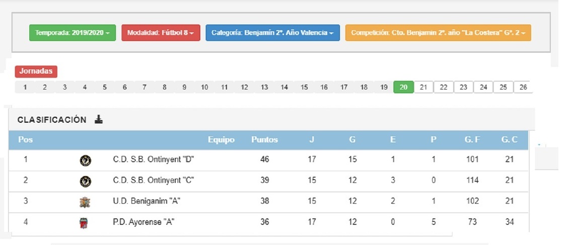Open the Modalidad Fútbol 8 dropdown

(x=161, y=33)
